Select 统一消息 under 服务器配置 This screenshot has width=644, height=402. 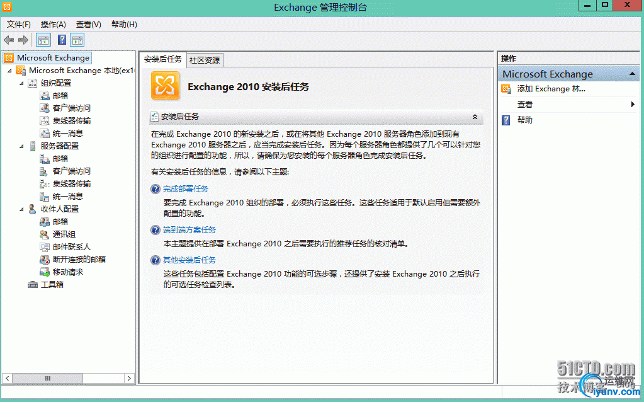point(68,197)
